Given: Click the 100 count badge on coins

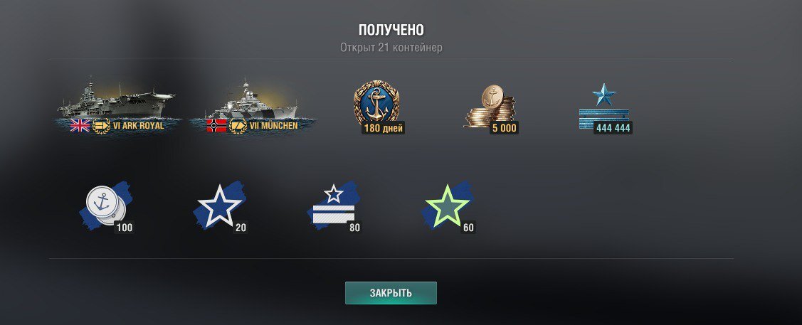Looking at the screenshot, I should click(125, 228).
